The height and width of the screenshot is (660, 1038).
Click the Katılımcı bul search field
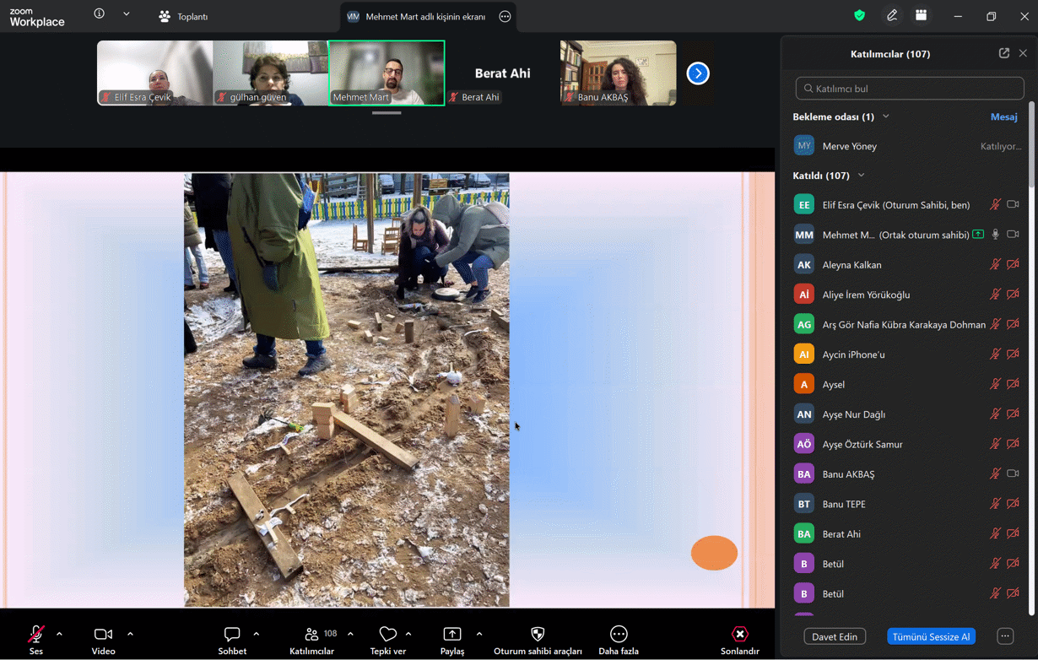[x=910, y=89]
